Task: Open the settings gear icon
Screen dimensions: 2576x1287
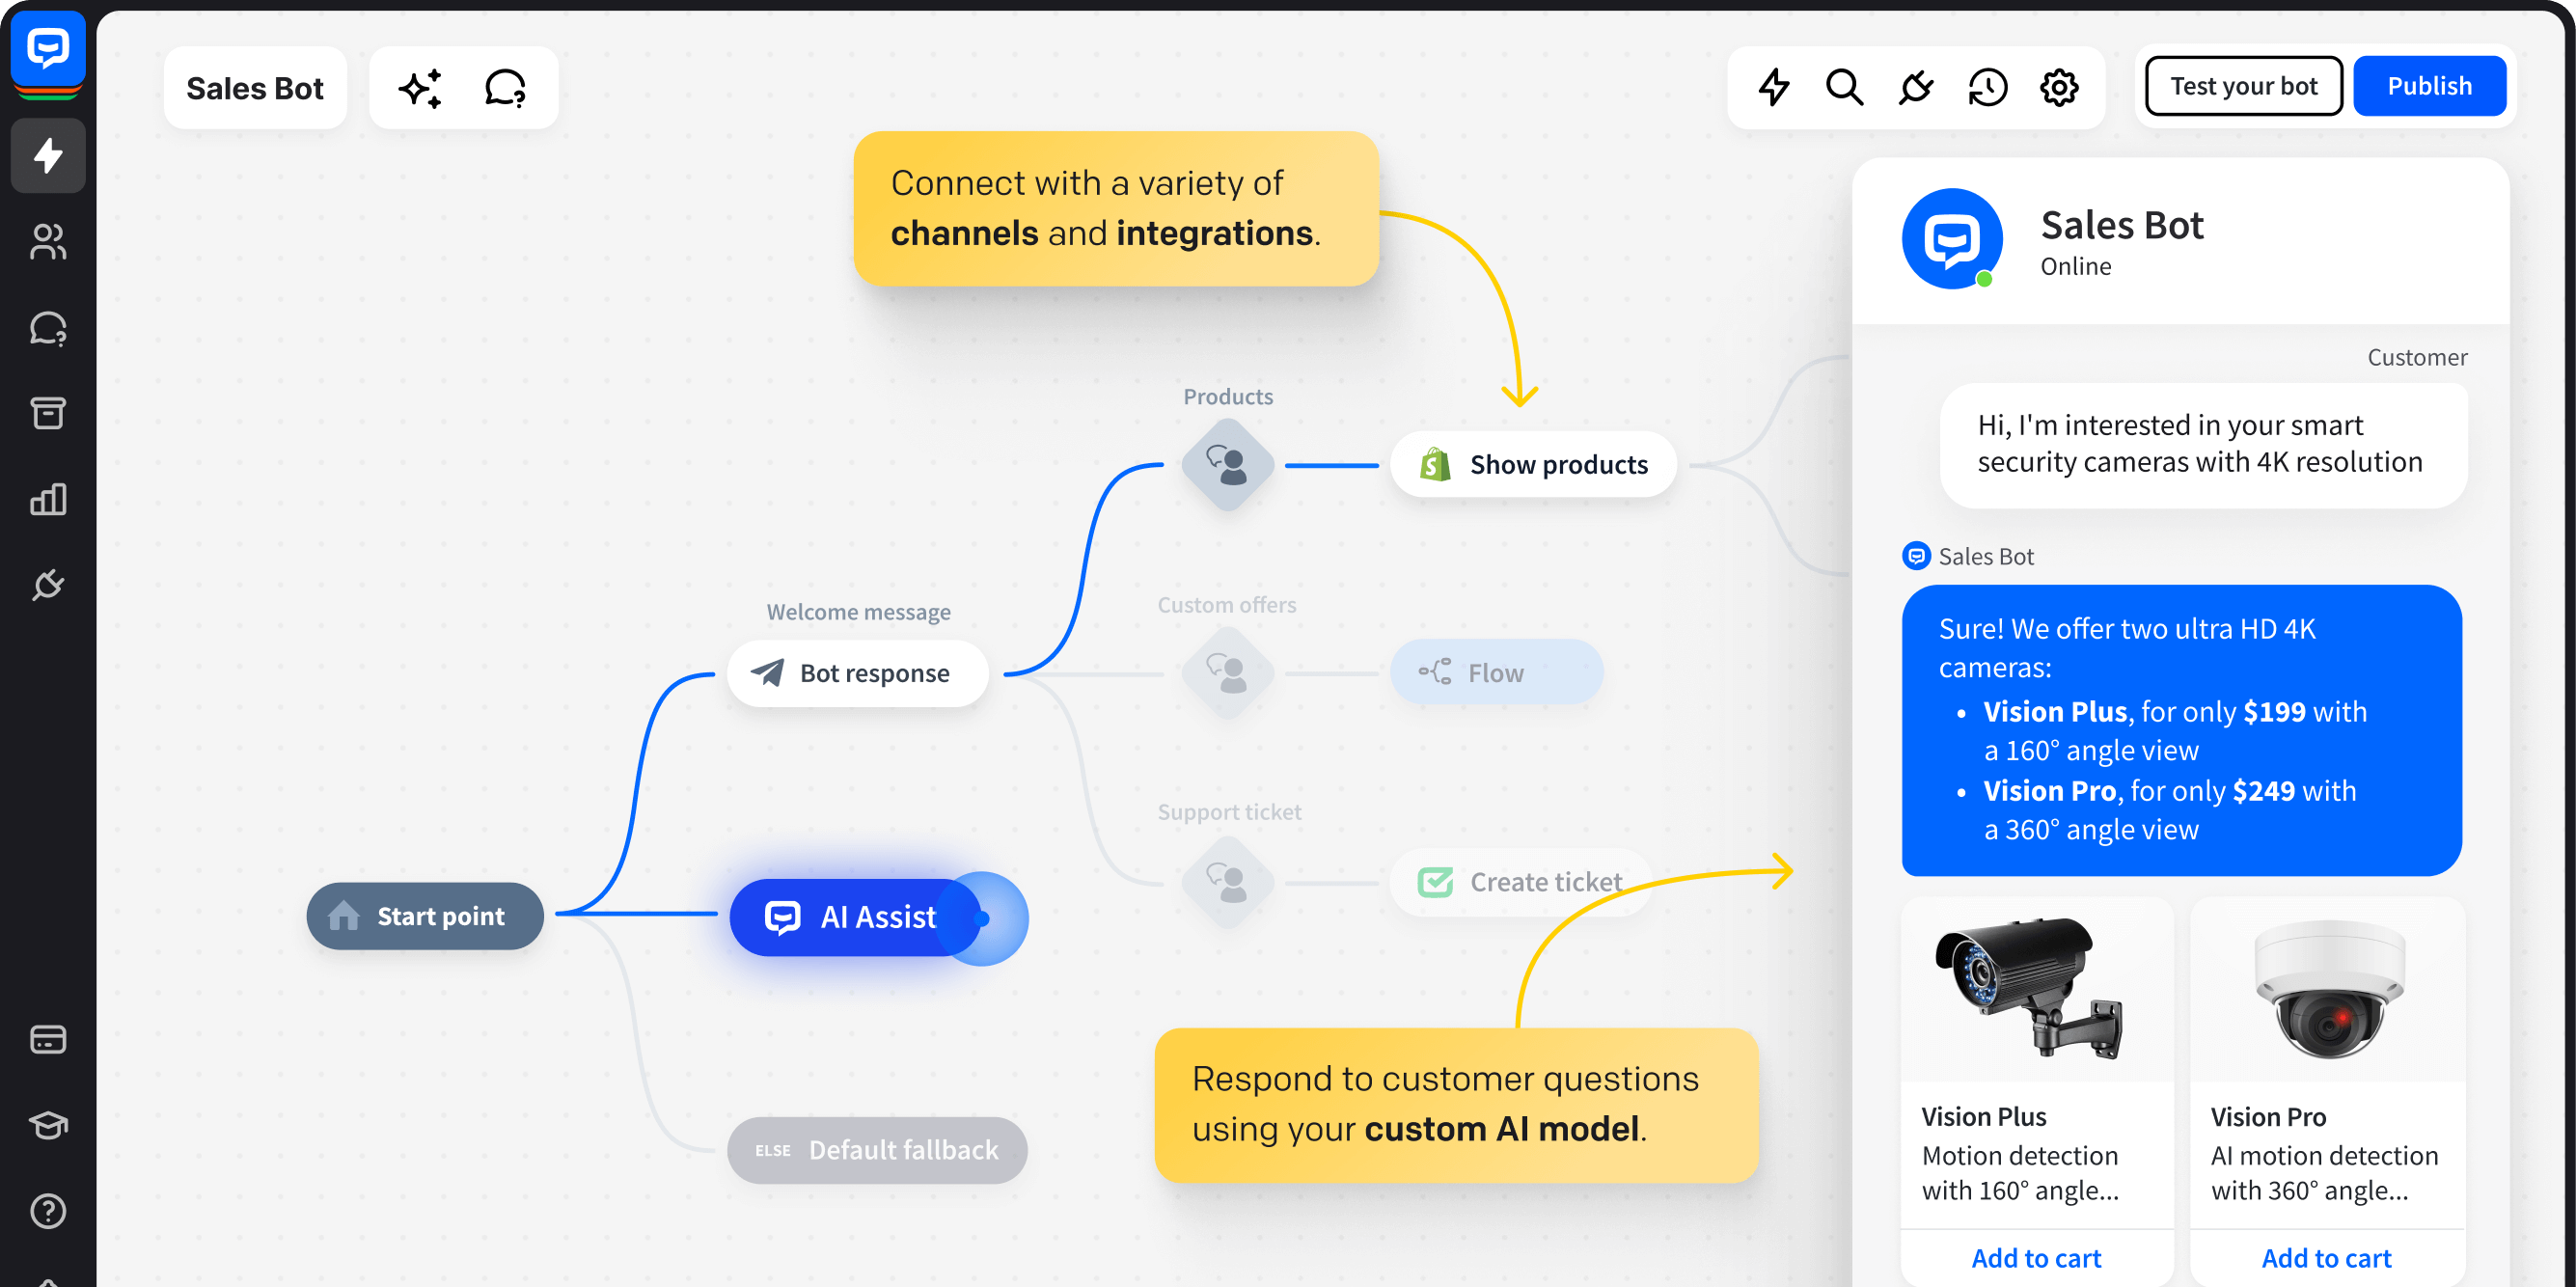Action: 2059,87
